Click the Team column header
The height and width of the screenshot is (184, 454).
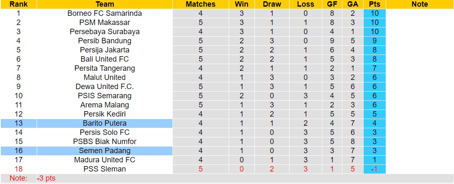pos(105,4)
